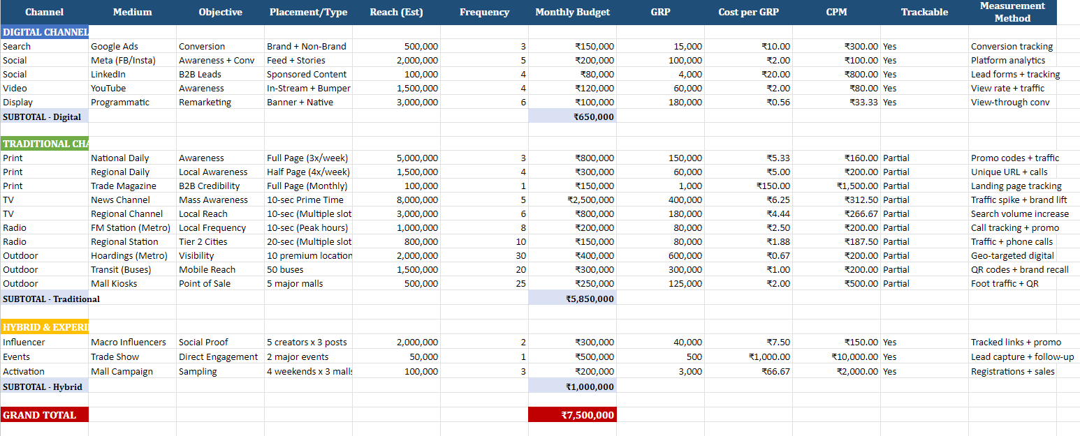Click the Traditional subtotal ₹5,850,000 cell
This screenshot has height=436, width=1080.
(572, 299)
